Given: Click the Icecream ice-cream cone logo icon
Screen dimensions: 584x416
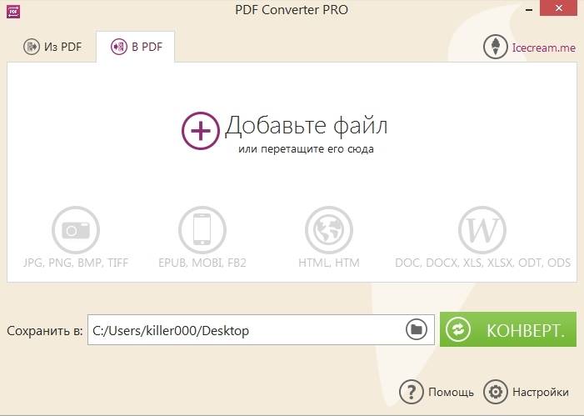Looking at the screenshot, I should (496, 47).
